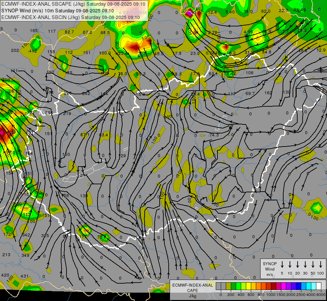Pick the olive CAPE legend swatch before 200
Screen dimensions: 327x301
pos(228,286)
